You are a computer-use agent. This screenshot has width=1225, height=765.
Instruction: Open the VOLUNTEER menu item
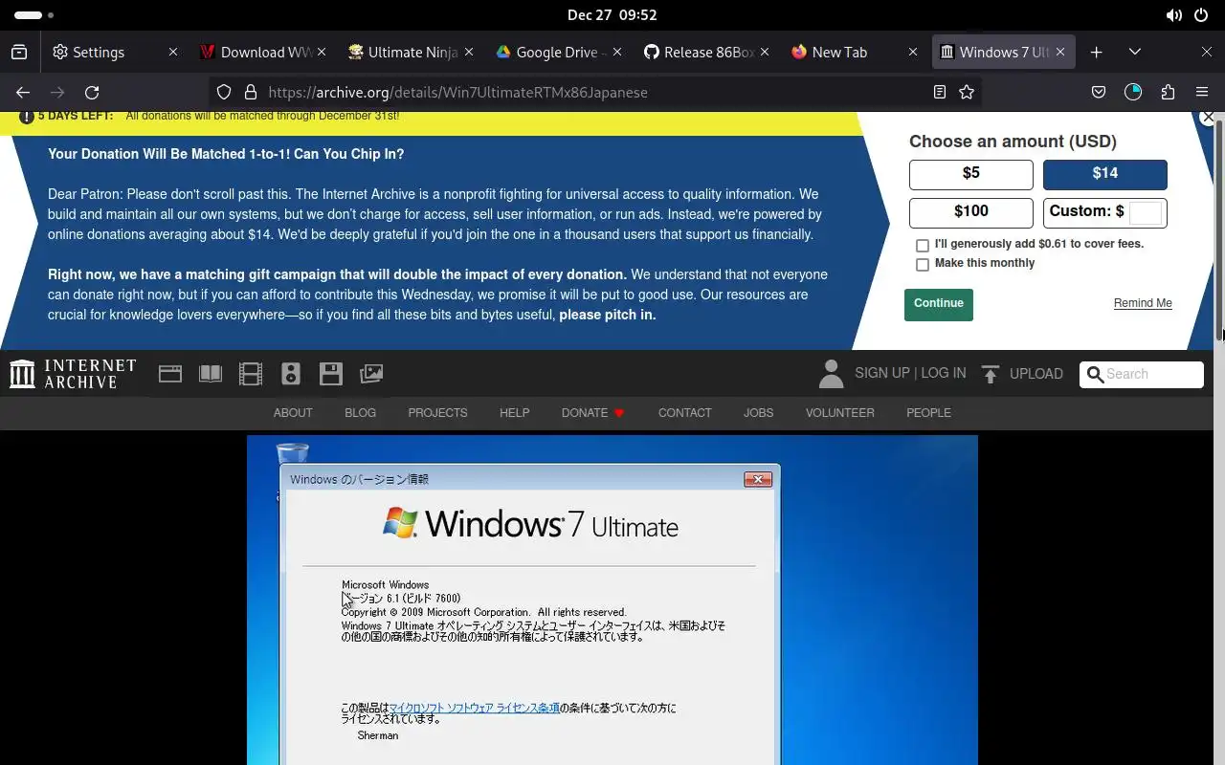839,413
